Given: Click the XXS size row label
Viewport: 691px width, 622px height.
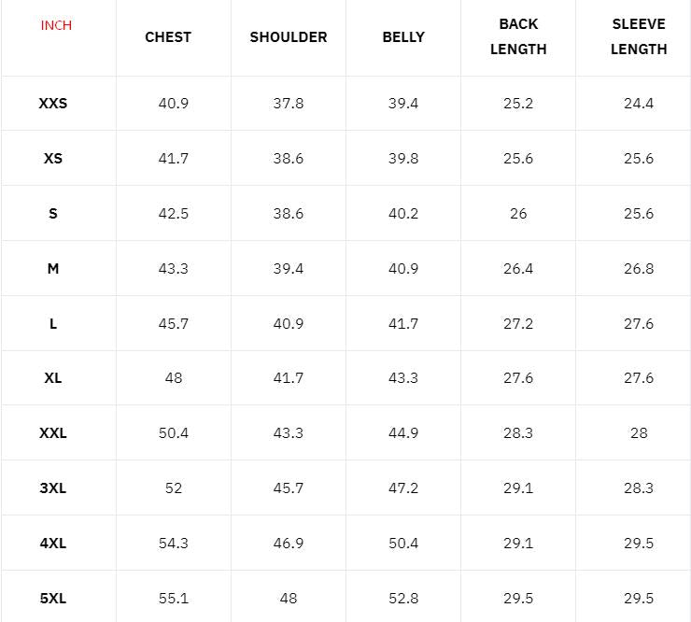Looking at the screenshot, I should [x=53, y=104].
